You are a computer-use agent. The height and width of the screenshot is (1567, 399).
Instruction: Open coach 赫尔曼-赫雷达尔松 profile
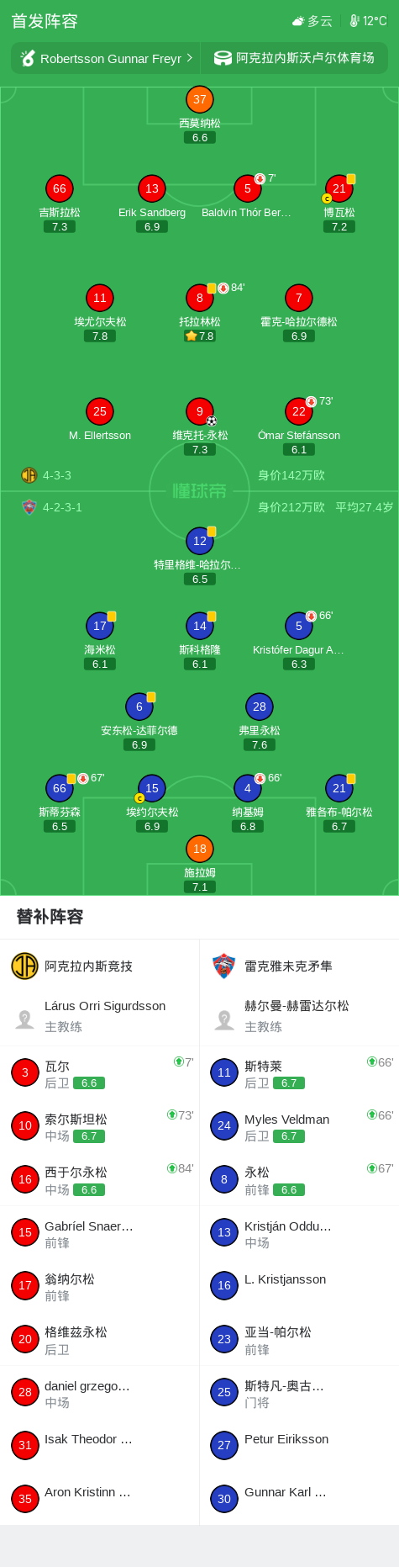(299, 1016)
